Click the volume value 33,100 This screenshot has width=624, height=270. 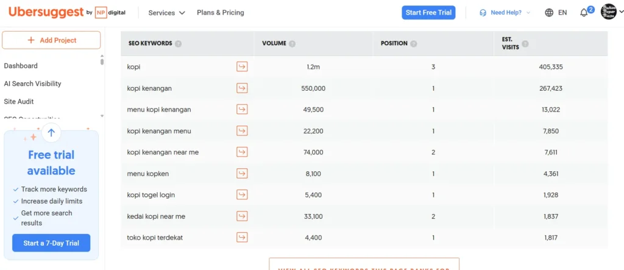[x=313, y=216]
